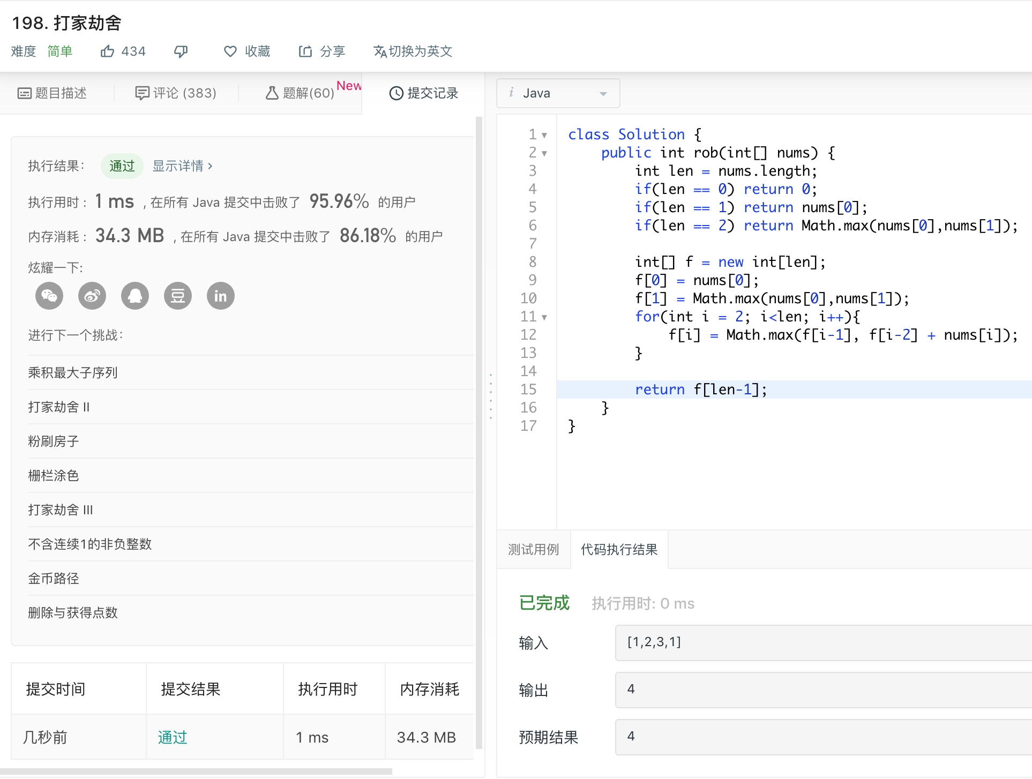Open the 打家劫舍 II challenge link
Viewport: 1032px width, 779px height.
[59, 407]
